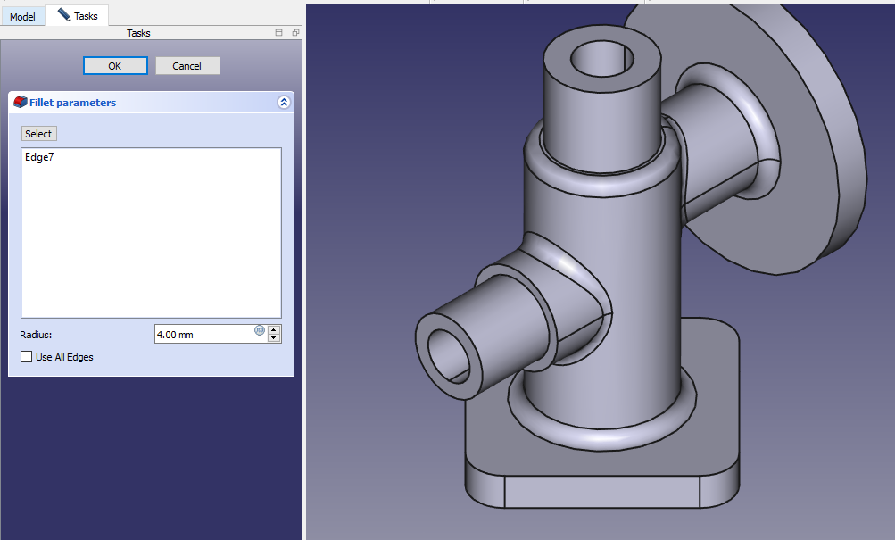Switch to the Model tab

tap(22, 16)
